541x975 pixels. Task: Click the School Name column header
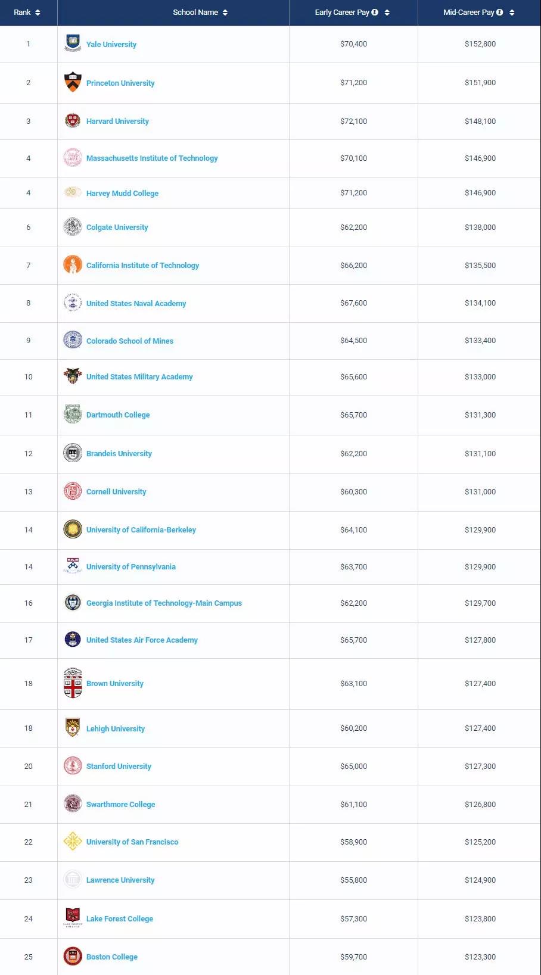tap(195, 13)
